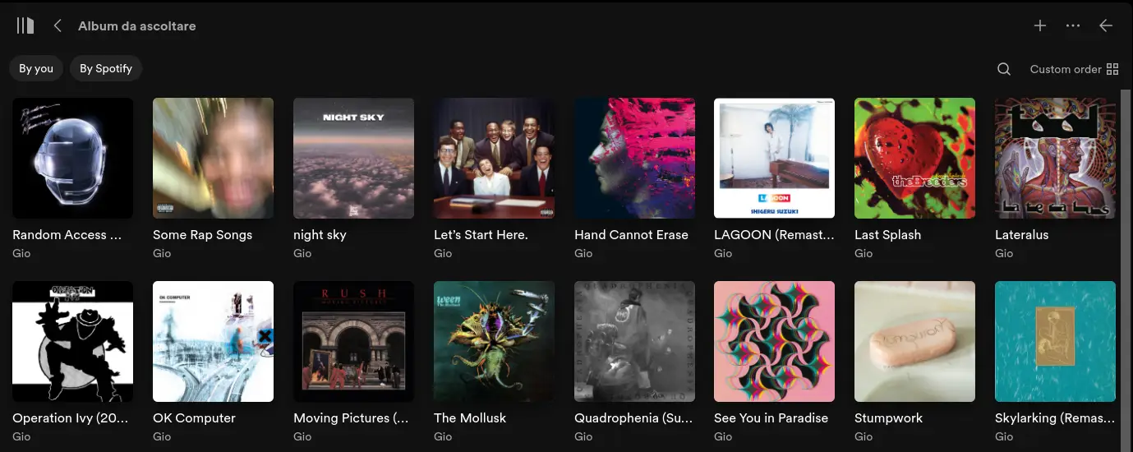Collapse Your Library using the library icon
Image resolution: width=1133 pixels, height=452 pixels.
pos(25,25)
